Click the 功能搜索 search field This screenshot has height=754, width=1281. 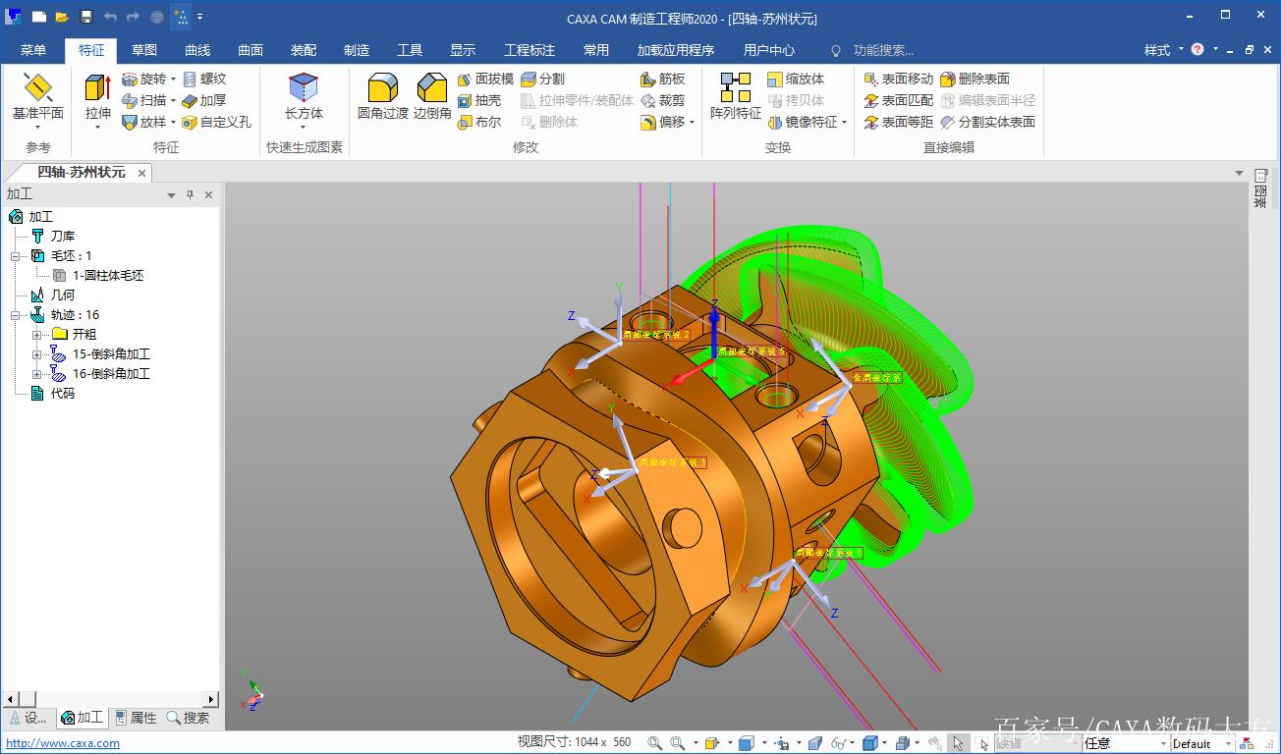[x=883, y=50]
